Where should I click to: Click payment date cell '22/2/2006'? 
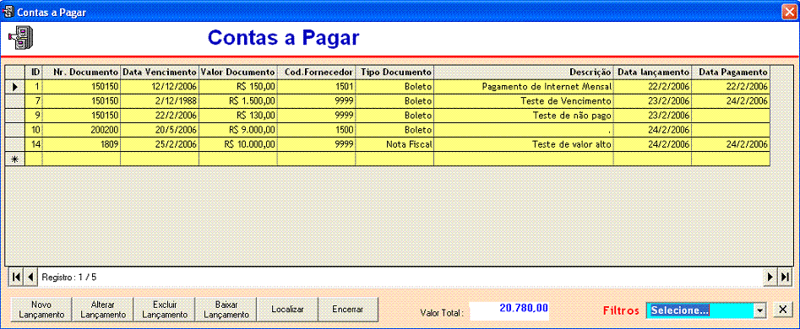click(731, 87)
